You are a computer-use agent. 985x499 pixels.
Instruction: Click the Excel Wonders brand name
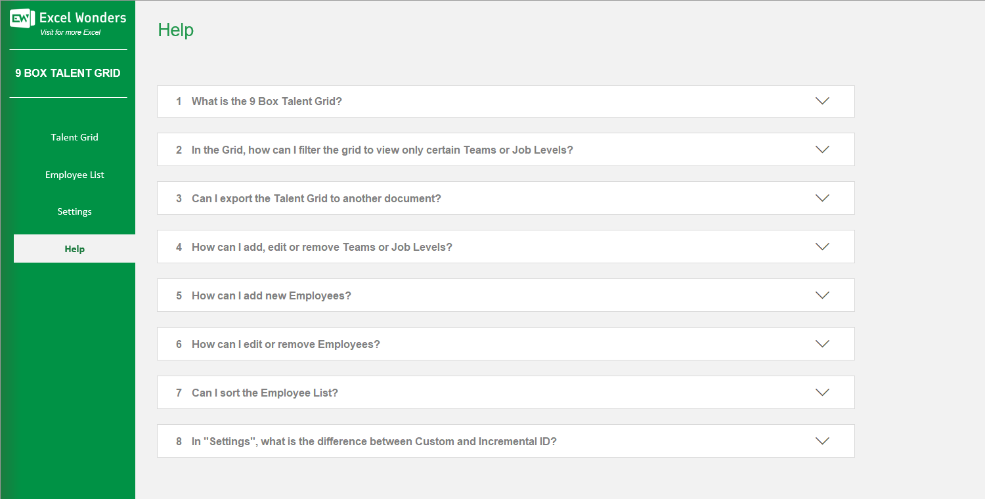tap(83, 18)
